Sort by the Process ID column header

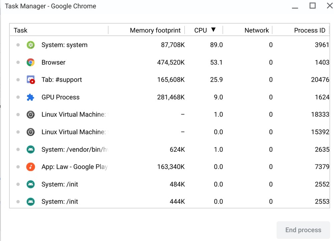point(309,30)
